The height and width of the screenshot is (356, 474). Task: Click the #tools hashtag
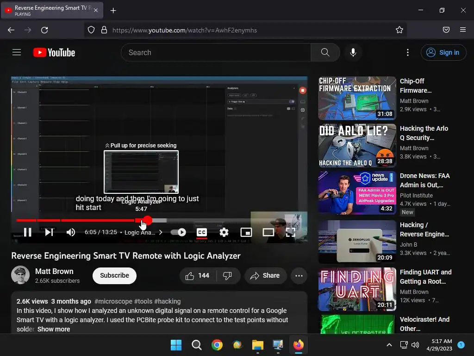[143, 301]
